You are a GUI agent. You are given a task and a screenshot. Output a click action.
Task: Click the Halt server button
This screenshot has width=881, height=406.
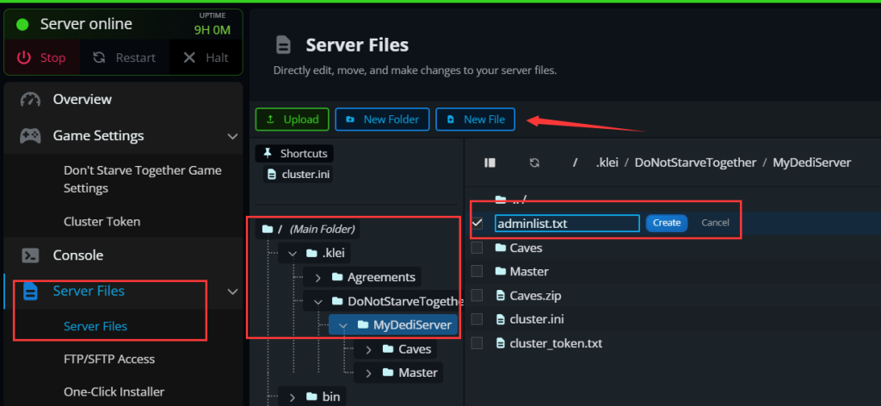click(206, 58)
